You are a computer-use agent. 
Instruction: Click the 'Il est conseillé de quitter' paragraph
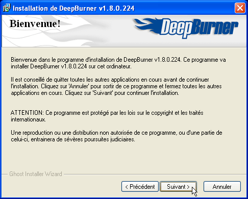(116, 86)
